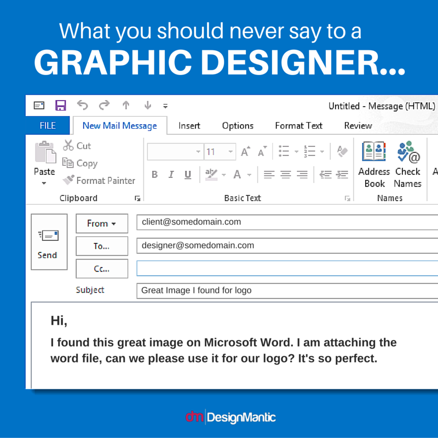Open the From account dropdown
The height and width of the screenshot is (438, 438).
102,223
